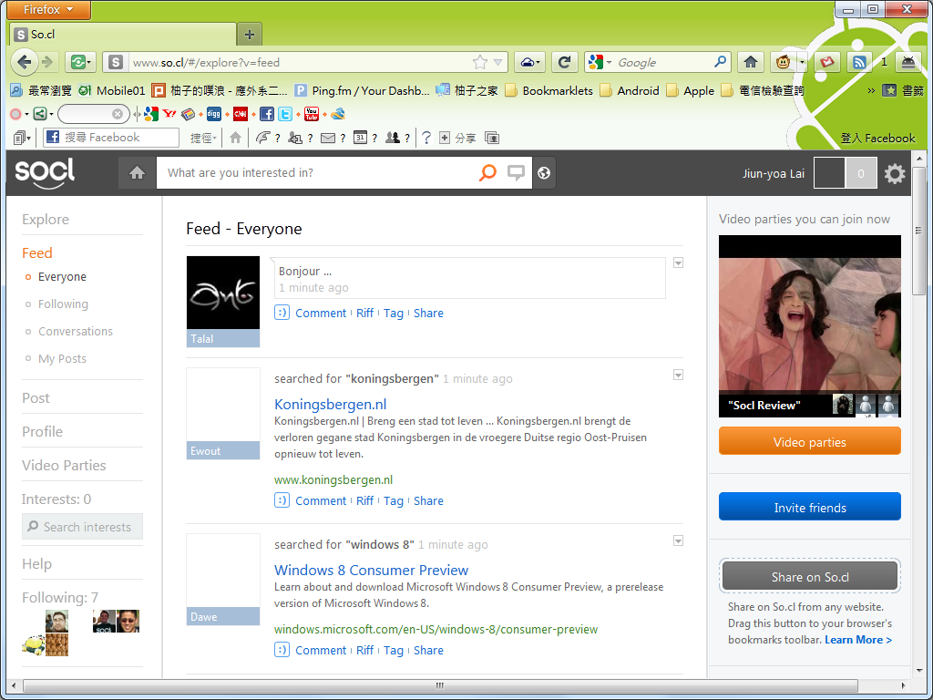The image size is (933, 700).
Task: Open Socl settings gear
Action: 895,174
